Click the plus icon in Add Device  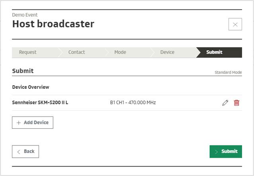(18, 123)
